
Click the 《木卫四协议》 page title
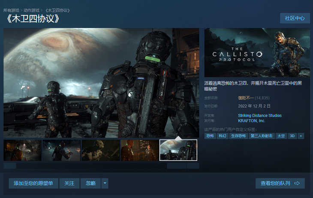tap(33, 19)
